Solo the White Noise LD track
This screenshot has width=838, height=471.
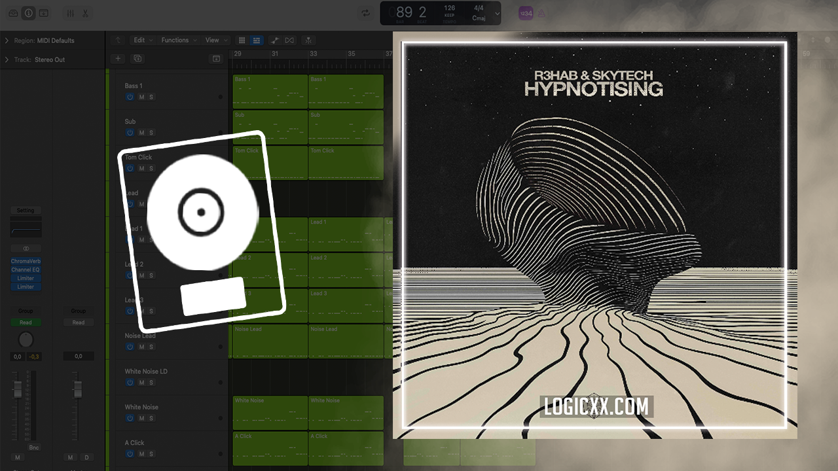[151, 383]
